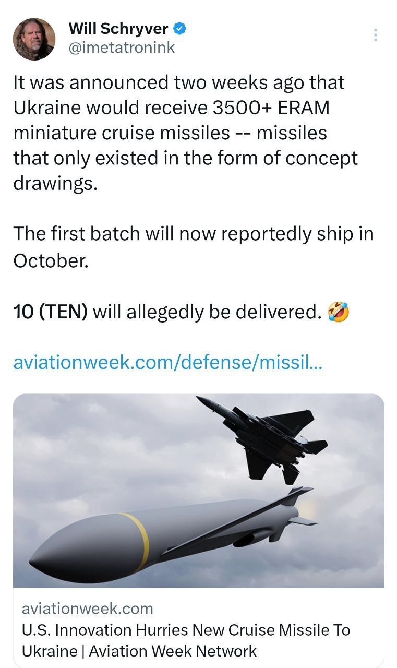Open the missile preview card image
Image resolution: width=397 pixels, height=668 pixels.
coord(198,491)
